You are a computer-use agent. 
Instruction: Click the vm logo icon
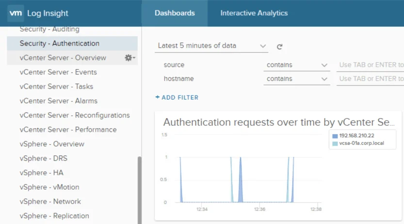tap(16, 13)
